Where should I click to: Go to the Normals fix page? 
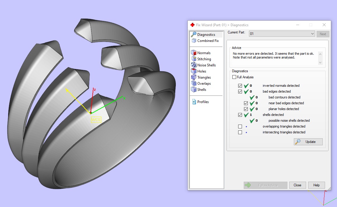click(x=204, y=53)
